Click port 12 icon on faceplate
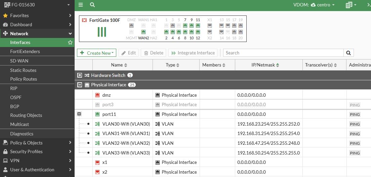371x177 pixels. [x=198, y=32]
